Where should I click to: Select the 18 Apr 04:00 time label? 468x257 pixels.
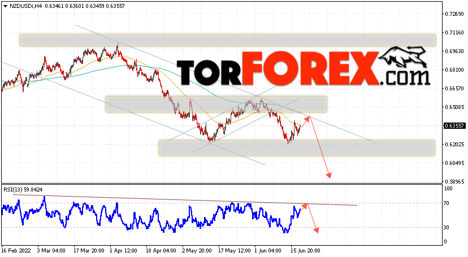161,251
